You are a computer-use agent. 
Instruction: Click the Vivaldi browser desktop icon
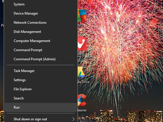[82, 43]
